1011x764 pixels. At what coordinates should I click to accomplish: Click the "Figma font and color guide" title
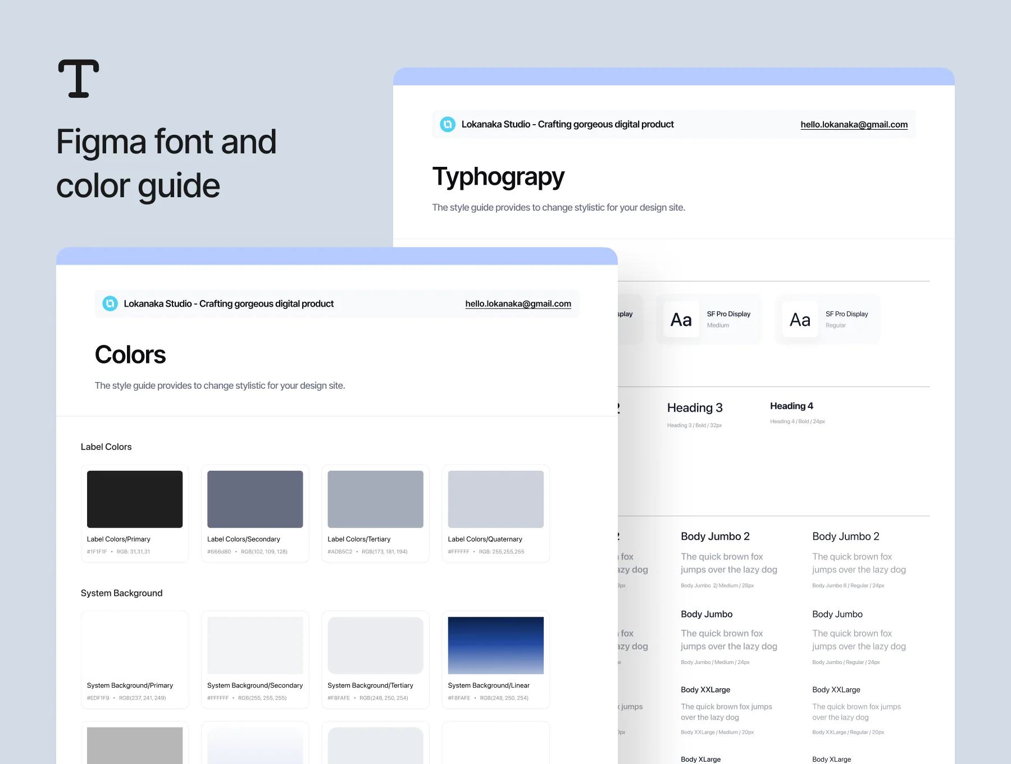[x=166, y=163]
